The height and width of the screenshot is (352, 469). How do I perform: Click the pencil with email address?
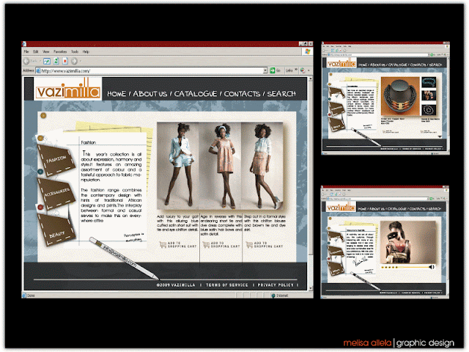click(x=124, y=257)
